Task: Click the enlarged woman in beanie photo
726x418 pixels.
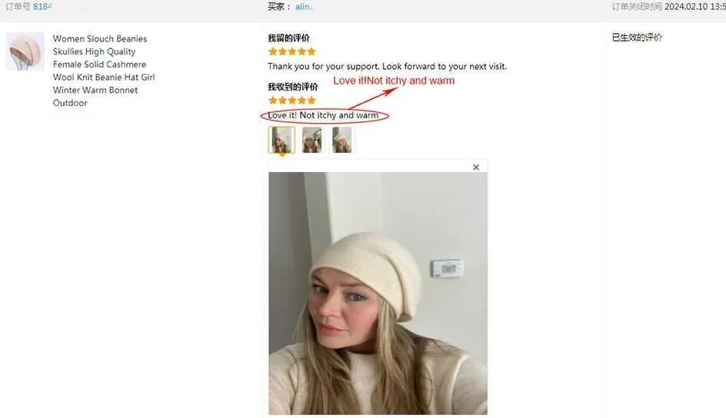Action: pos(378,294)
